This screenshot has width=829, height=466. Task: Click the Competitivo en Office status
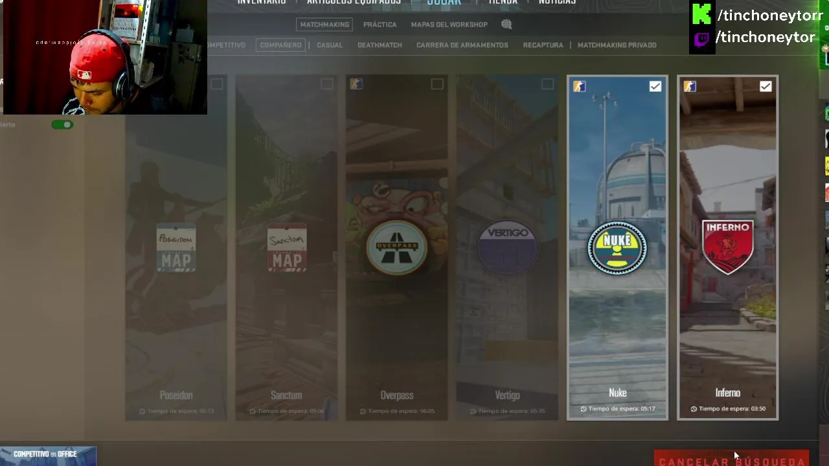48,455
